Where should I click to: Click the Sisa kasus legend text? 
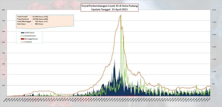(x=28, y=42)
